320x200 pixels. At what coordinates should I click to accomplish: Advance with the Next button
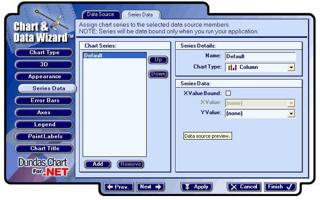(x=150, y=187)
